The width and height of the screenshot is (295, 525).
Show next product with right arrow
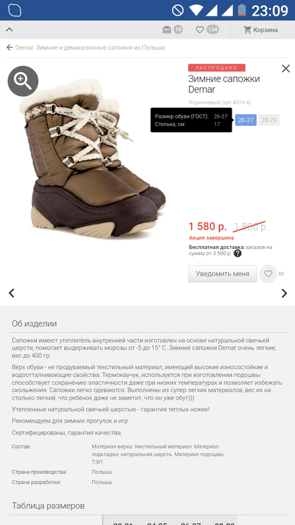284,293
